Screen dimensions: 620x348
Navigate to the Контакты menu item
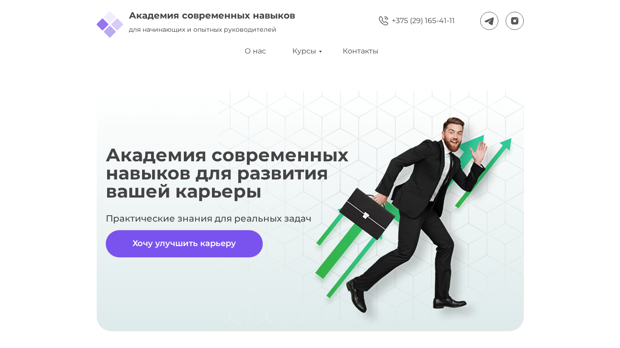360,51
